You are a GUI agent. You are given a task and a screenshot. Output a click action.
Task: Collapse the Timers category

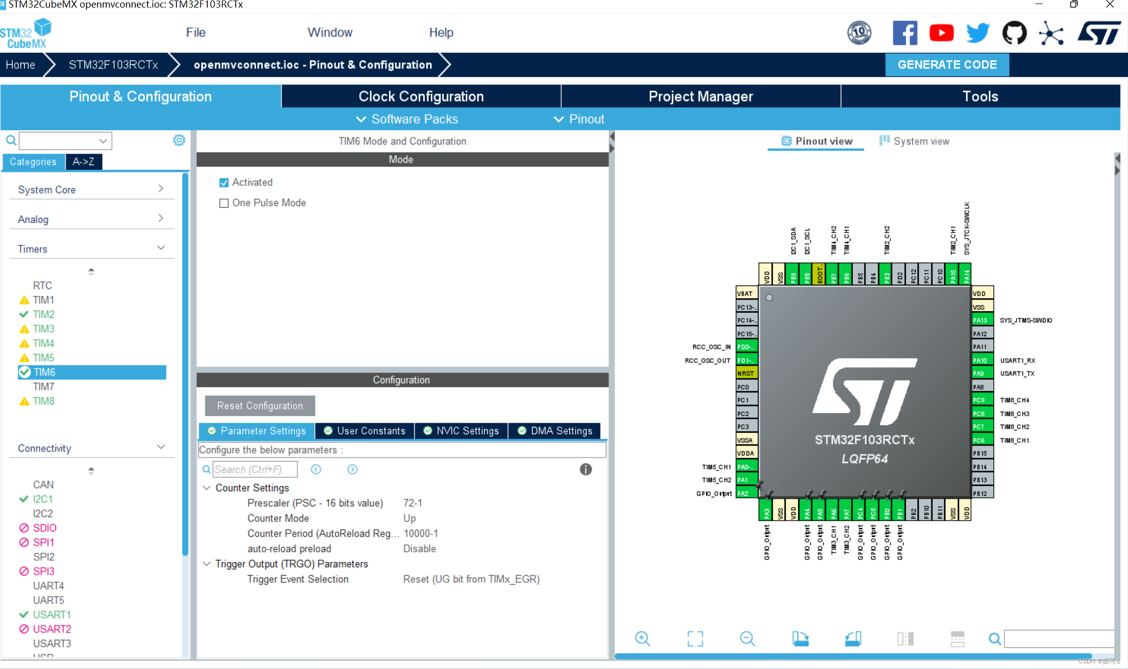click(x=91, y=248)
